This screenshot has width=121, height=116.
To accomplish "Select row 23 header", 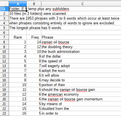I will click(x=4, y=113).
